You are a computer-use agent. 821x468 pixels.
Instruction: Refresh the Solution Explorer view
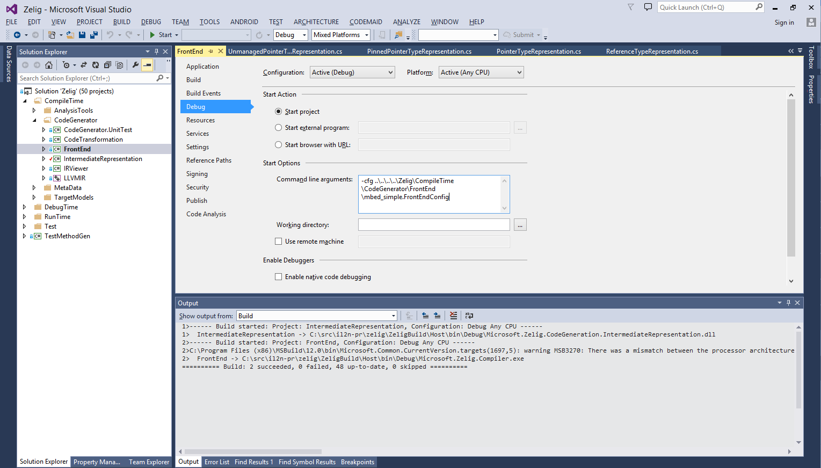[x=96, y=65]
